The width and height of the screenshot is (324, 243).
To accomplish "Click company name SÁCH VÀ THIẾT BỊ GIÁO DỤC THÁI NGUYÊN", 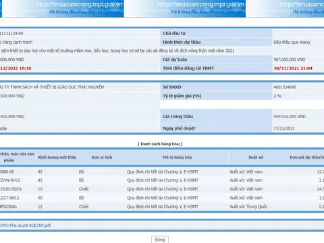I will pos(52,87).
